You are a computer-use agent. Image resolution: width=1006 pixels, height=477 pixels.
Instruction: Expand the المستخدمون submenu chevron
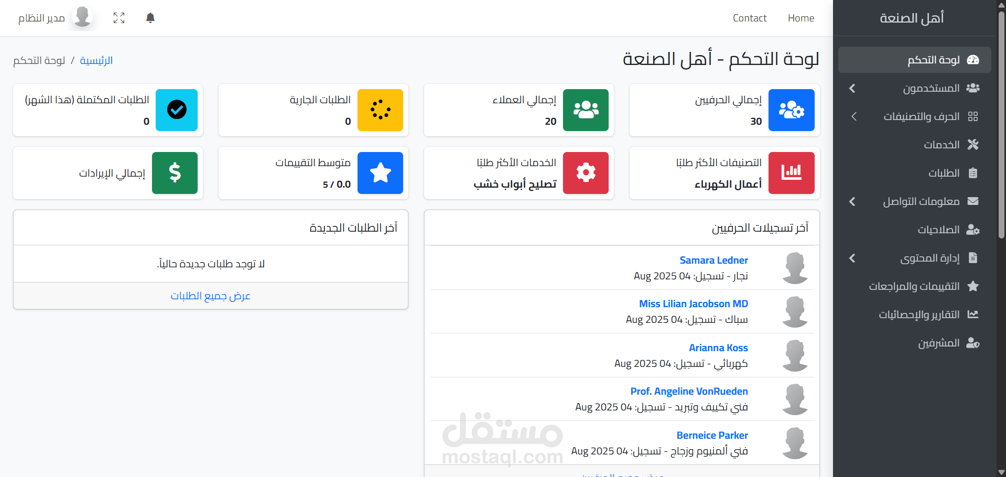[x=852, y=88]
